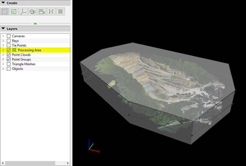Screen dimensions: 246x166
Task: Enable the Triangle Meshes checkbox
Action: click(x=9, y=64)
